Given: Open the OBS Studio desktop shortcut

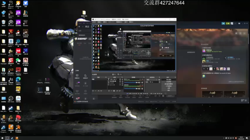Looking at the screenshot, I should [11, 99].
